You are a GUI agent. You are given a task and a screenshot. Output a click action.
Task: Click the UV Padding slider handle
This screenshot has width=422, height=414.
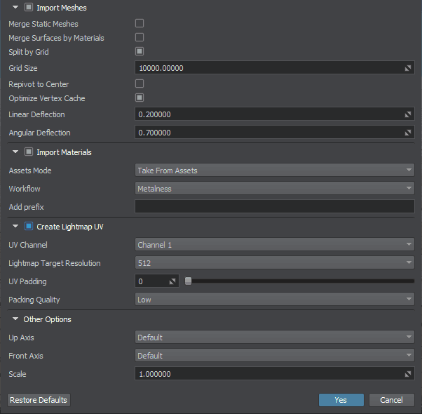tap(188, 281)
